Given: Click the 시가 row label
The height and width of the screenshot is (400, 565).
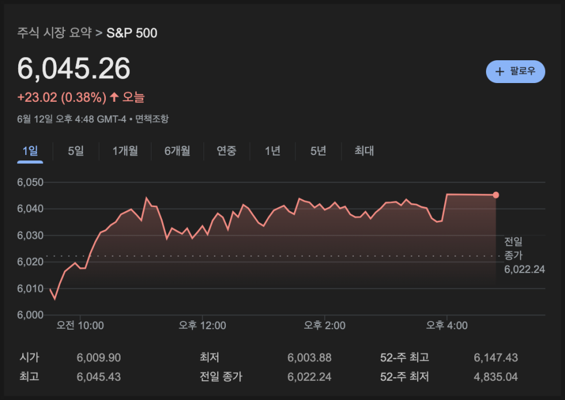Looking at the screenshot, I should (29, 357).
